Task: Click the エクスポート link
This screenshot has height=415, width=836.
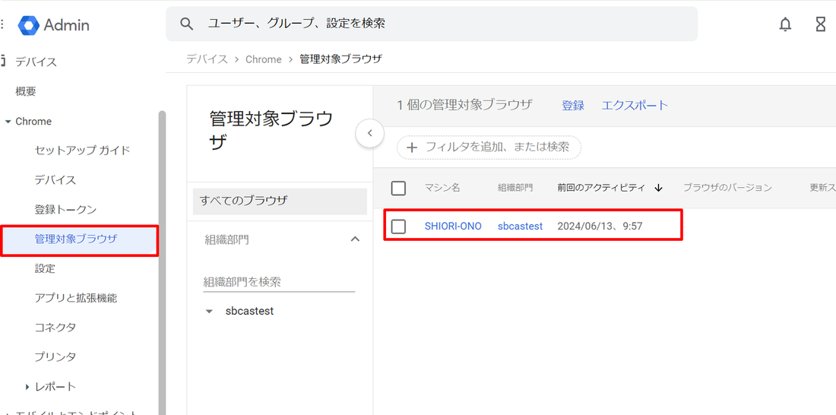Action: click(x=635, y=105)
